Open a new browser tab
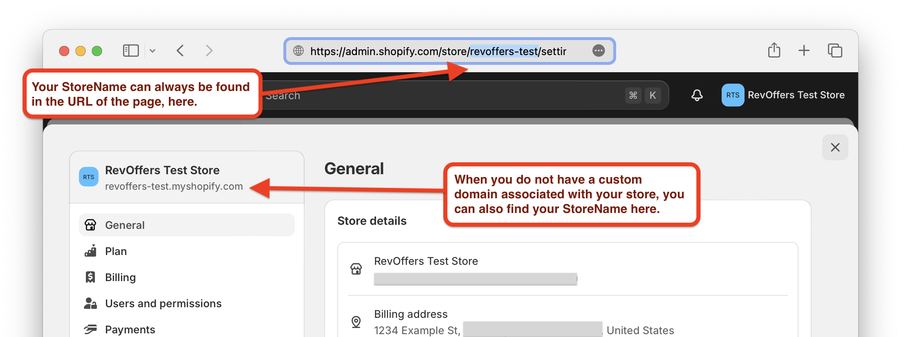This screenshot has height=337, width=904. pyautogui.click(x=804, y=51)
